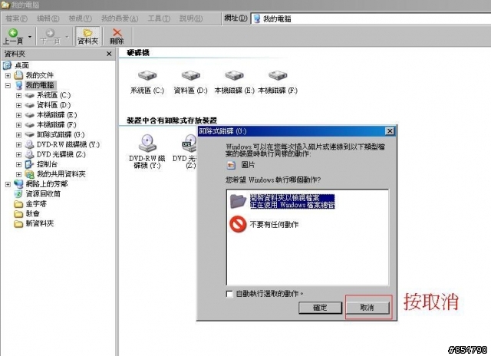This screenshot has width=491, height=356.
Task: Expand the 控制台 tree node
Action: coord(18,165)
